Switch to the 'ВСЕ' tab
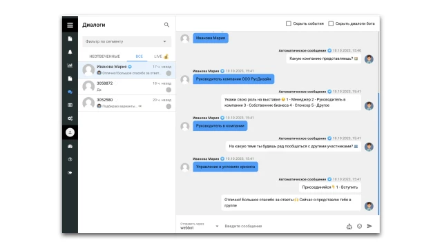The height and width of the screenshot is (248, 442). pos(140,56)
